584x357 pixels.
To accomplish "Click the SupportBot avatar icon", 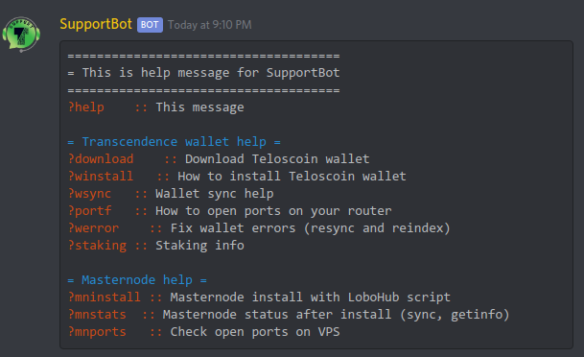I will pyautogui.click(x=21, y=35).
